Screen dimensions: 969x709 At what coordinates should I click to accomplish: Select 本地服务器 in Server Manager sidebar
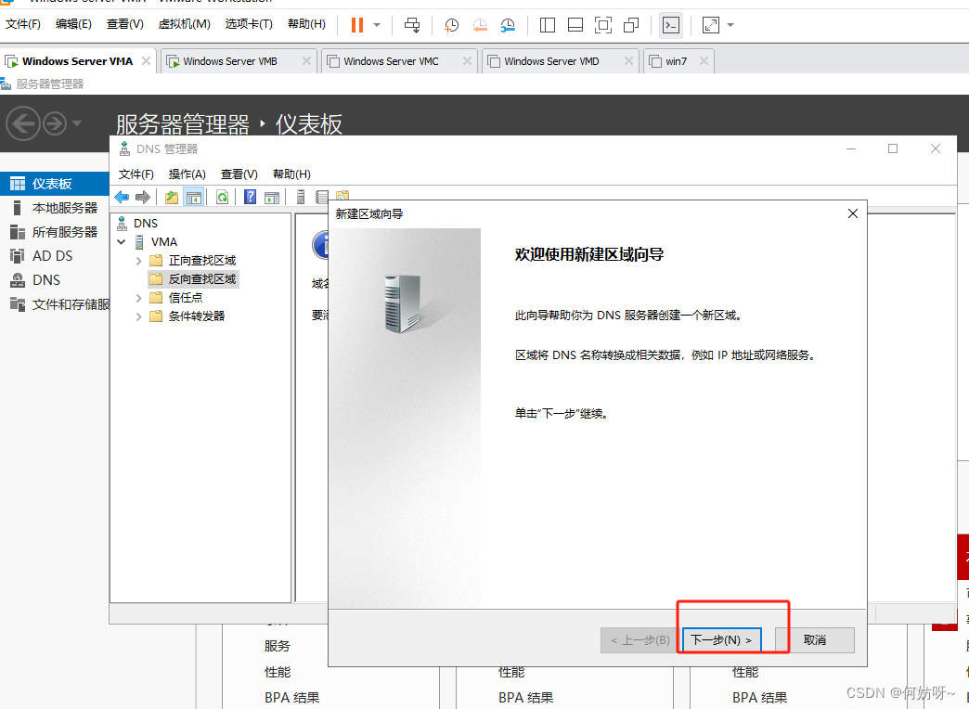(x=64, y=208)
